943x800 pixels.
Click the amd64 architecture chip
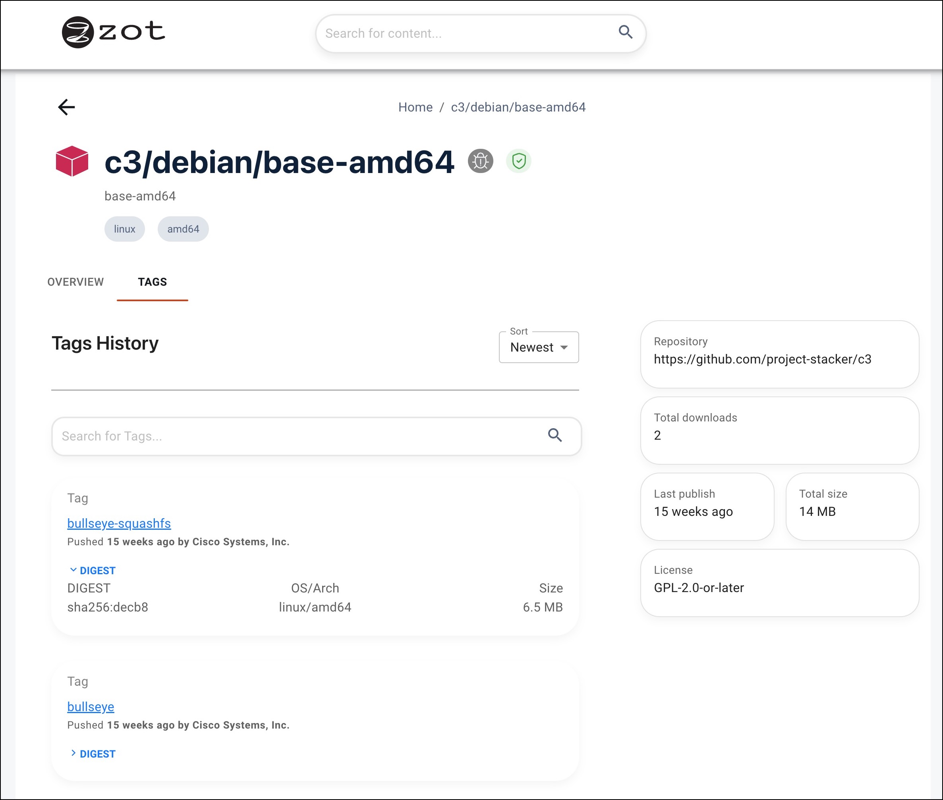(183, 229)
